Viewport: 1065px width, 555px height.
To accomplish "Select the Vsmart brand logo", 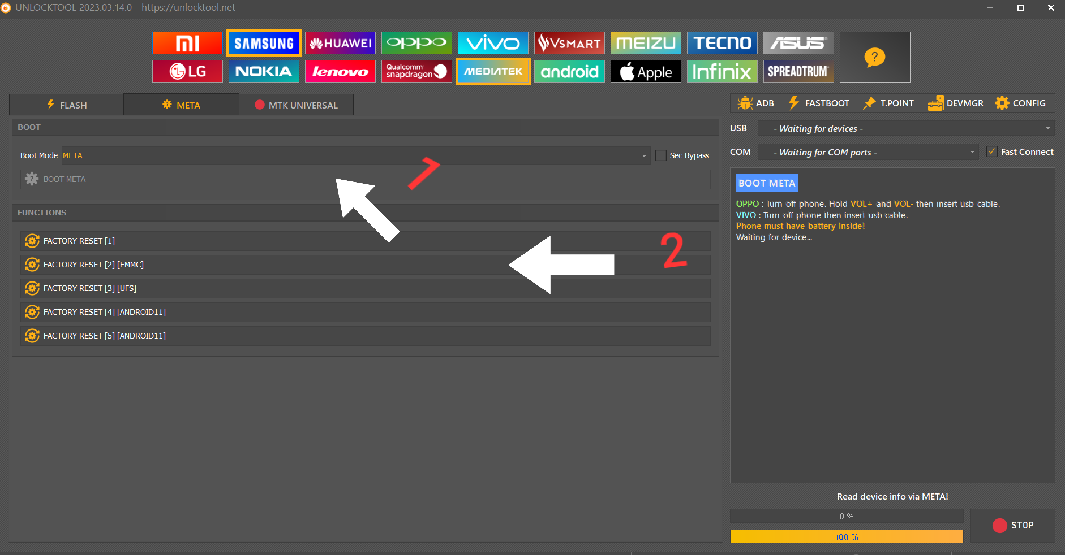I will [569, 43].
